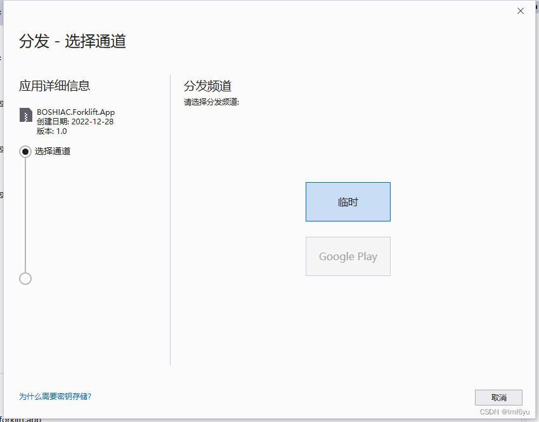The image size is (539, 422).
Task: Click the empty wizard step circle at timeline bottom
Action: tap(25, 278)
